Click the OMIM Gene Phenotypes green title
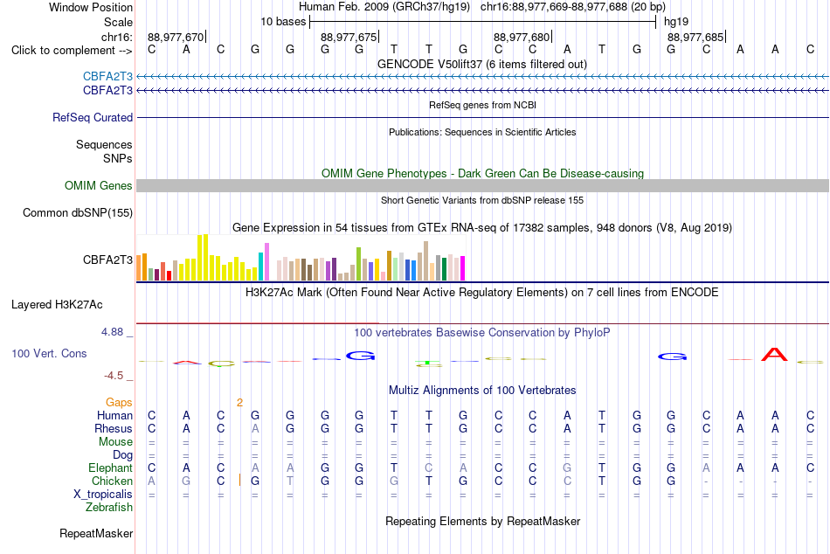Screen dimensions: 830x554 pyautogui.click(x=482, y=173)
